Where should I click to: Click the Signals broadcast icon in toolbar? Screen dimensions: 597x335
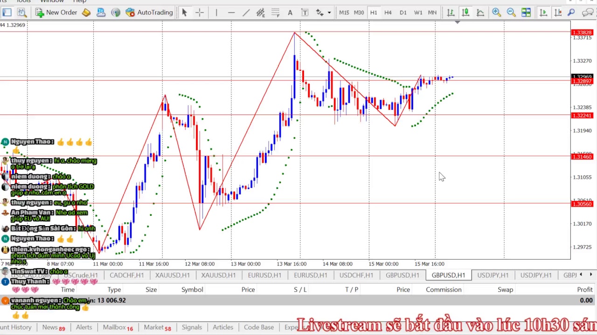pyautogui.click(x=116, y=13)
